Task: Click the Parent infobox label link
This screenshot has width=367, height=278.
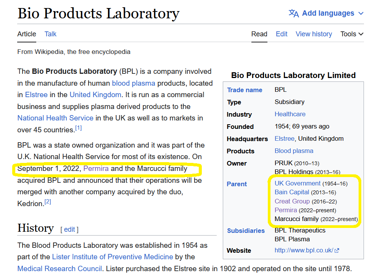Action: click(237, 184)
